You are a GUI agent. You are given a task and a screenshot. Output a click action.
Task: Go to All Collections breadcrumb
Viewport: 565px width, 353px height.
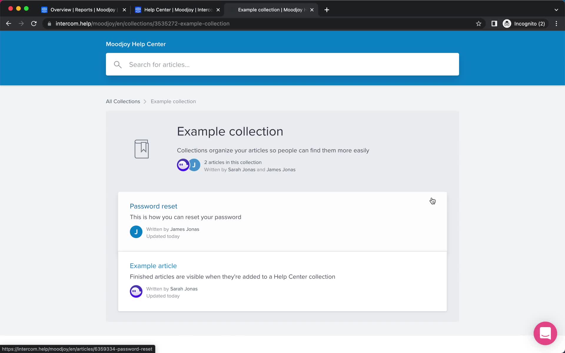123,101
